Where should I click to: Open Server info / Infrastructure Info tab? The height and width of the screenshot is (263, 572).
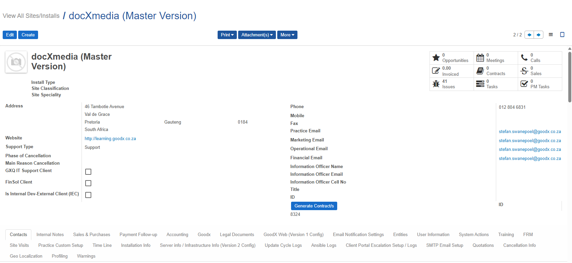coord(208,245)
